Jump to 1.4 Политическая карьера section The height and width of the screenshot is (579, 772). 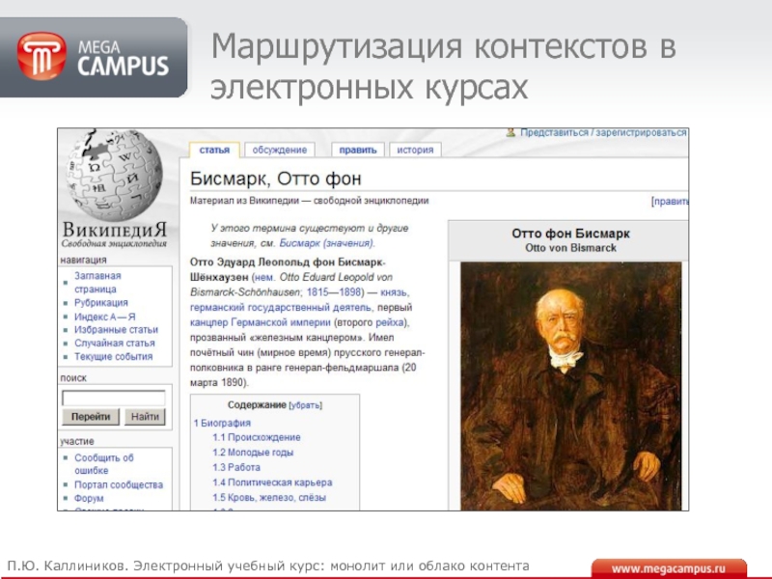click(x=272, y=482)
